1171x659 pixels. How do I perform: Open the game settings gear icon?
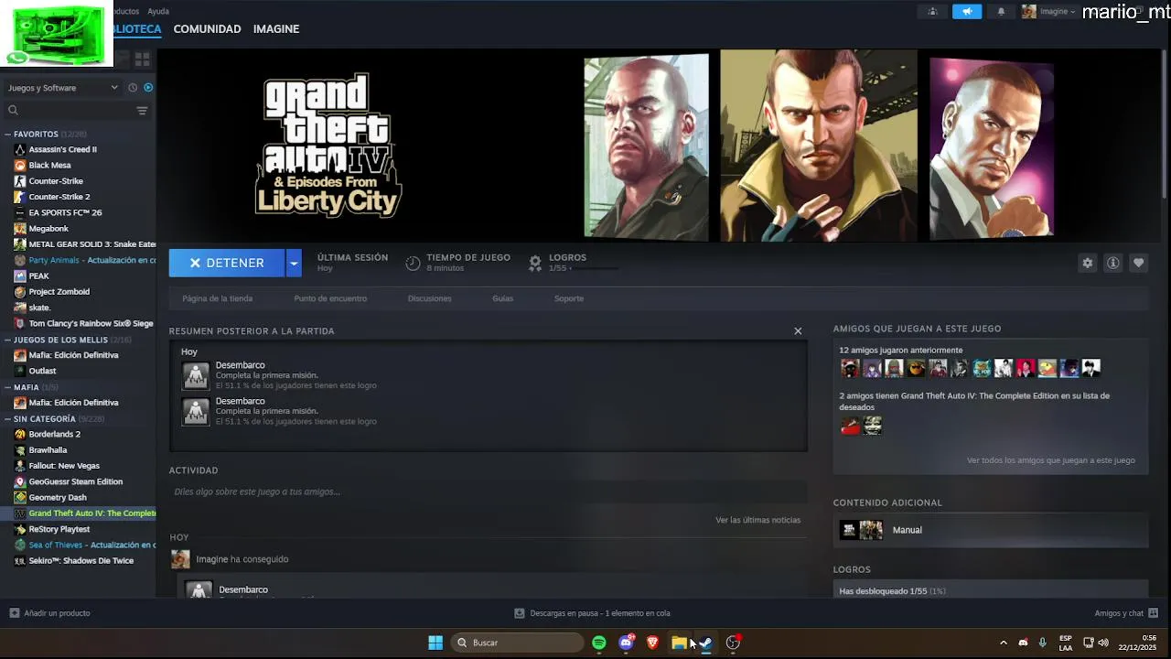click(x=1088, y=263)
